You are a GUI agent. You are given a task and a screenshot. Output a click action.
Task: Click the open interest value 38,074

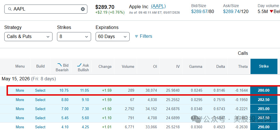pos(151,90)
